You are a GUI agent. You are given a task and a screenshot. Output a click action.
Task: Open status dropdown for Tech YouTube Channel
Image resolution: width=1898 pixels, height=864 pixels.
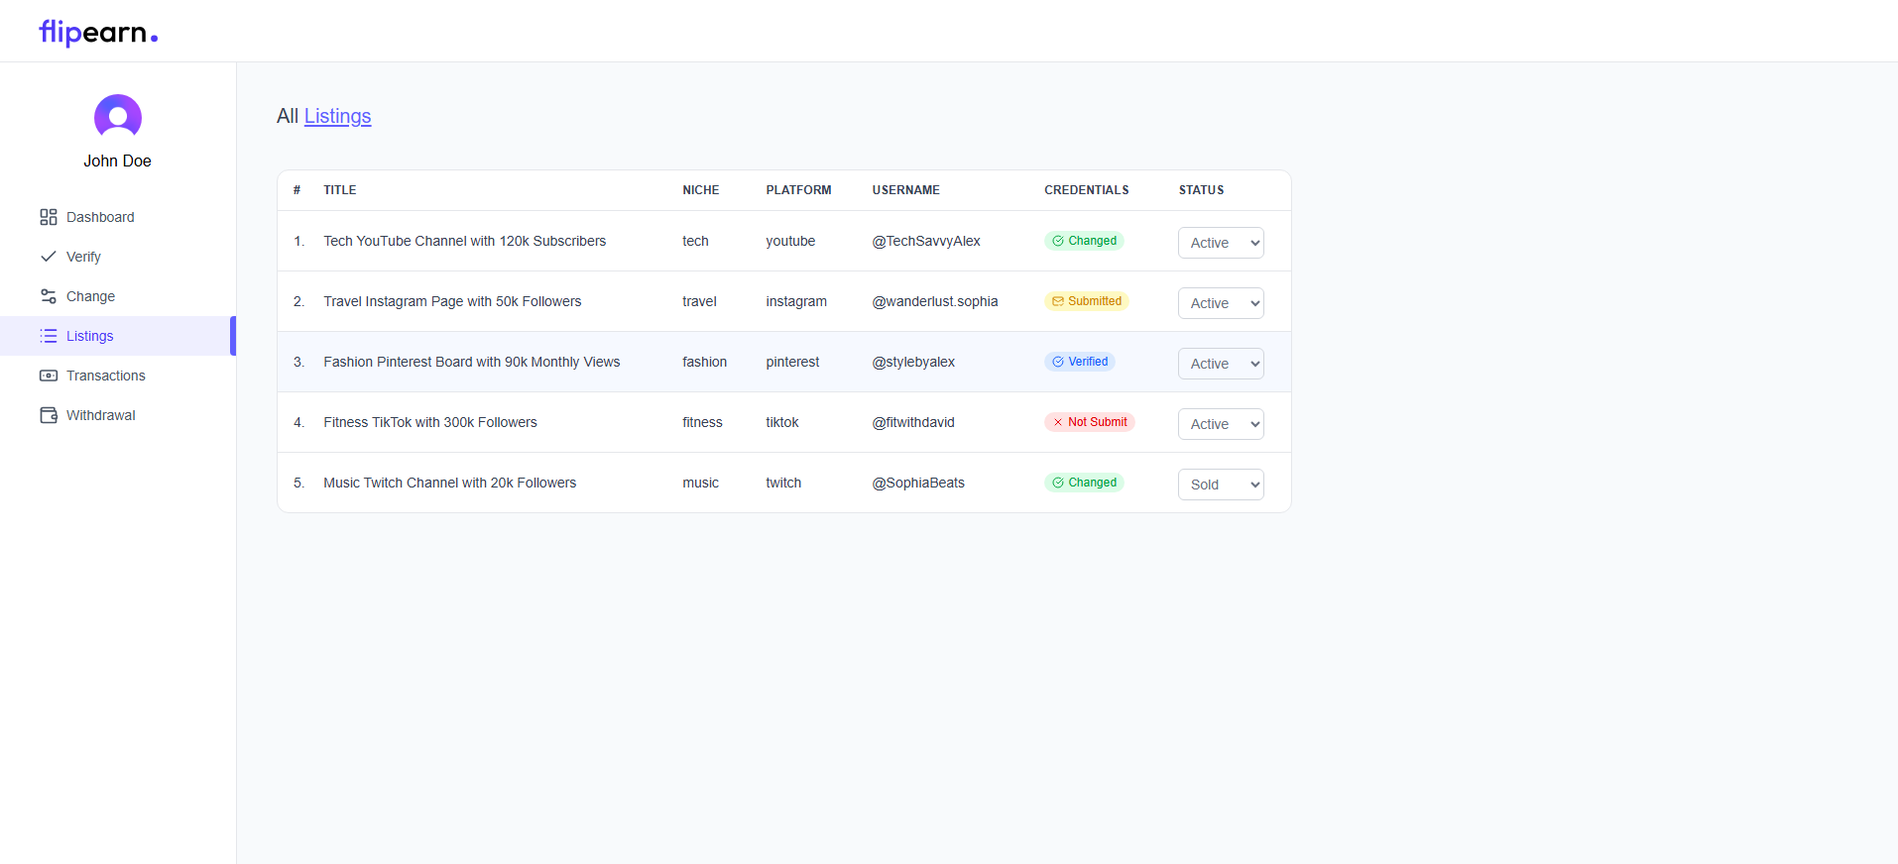tap(1220, 243)
